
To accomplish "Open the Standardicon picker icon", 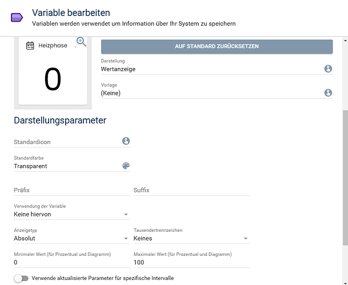I will coord(126,141).
